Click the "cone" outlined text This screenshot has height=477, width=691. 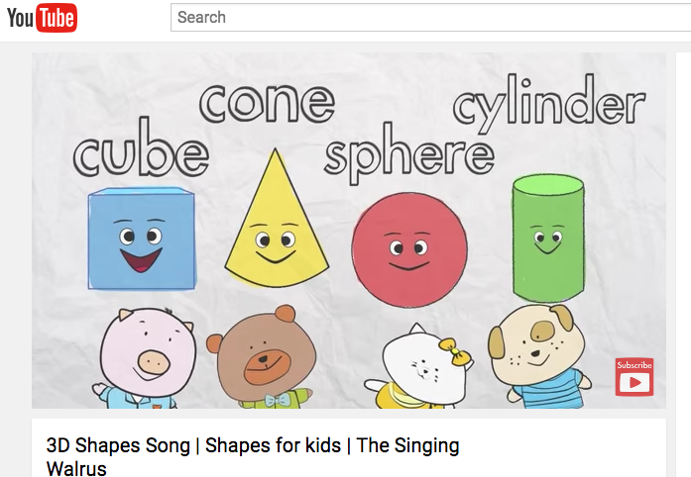(x=267, y=103)
